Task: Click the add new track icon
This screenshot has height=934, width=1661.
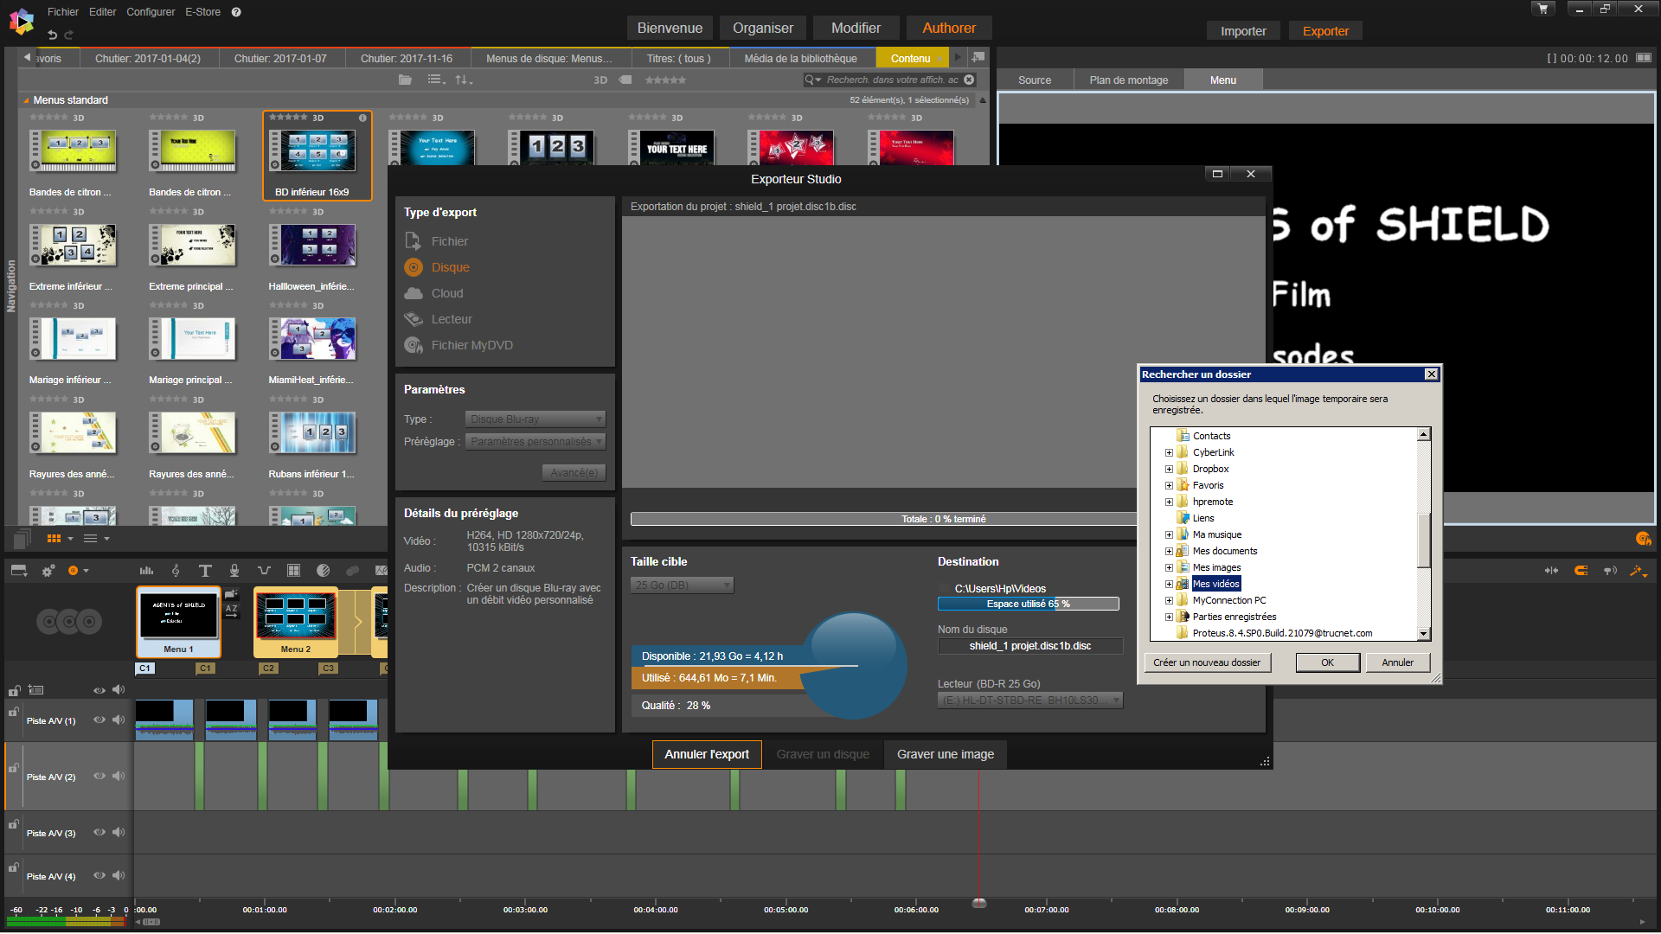Action: point(35,689)
